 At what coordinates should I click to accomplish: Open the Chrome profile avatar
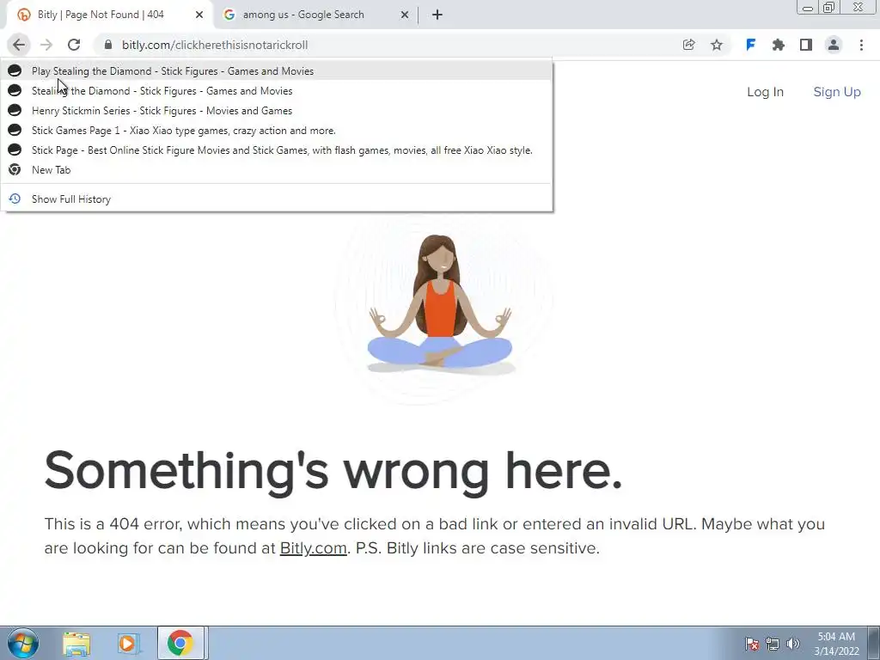[834, 45]
